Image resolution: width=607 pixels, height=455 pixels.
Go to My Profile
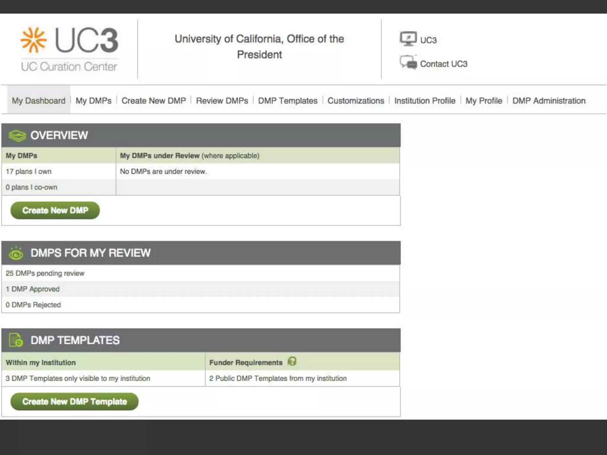click(484, 101)
